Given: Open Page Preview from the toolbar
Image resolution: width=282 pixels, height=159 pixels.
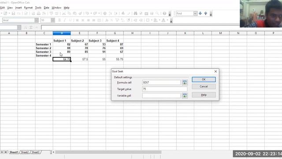Looking at the screenshot, I should click(x=44, y=13).
